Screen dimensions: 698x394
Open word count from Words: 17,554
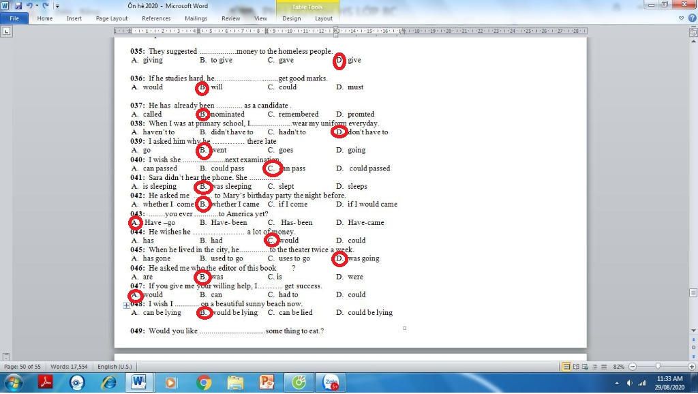click(x=69, y=367)
